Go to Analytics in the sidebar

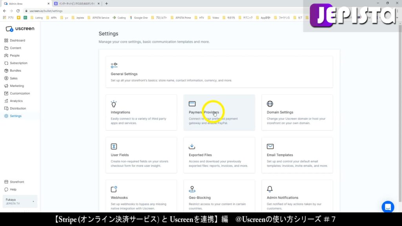[x=14, y=101]
